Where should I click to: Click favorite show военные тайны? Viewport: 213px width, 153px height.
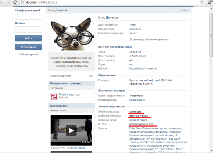tap(138, 116)
